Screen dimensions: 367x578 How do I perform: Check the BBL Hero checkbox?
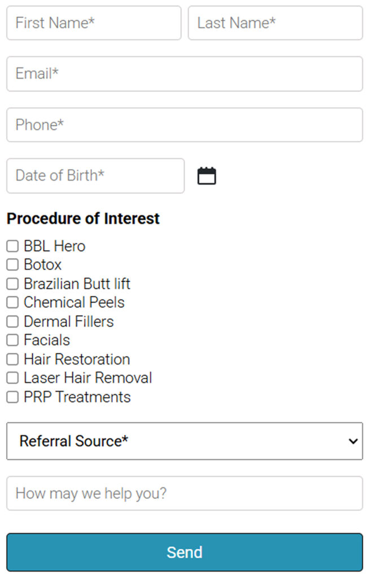(12, 246)
